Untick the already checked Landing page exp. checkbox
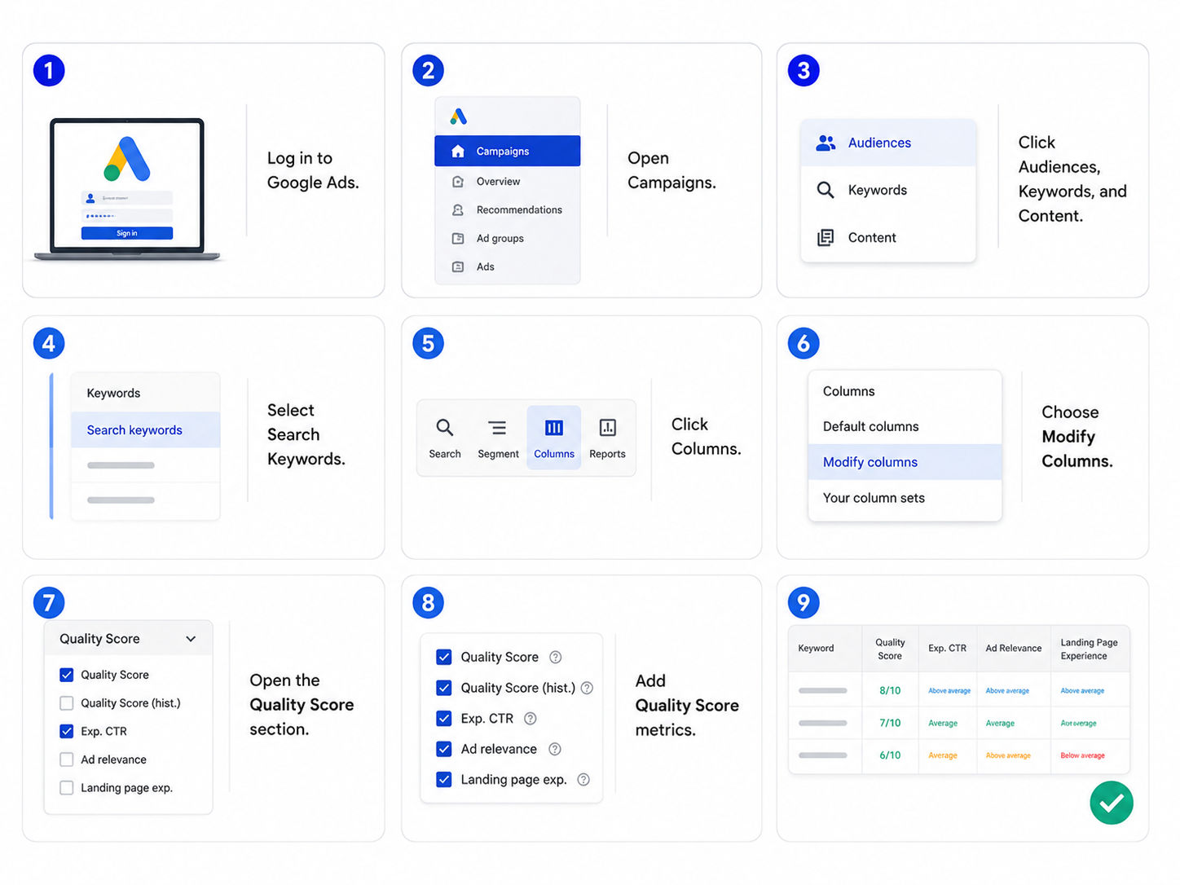The width and height of the screenshot is (1180, 885). (444, 780)
